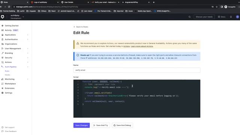The width and height of the screenshot is (240, 135).
Task: Expand the Applications sidebar section
Action: coord(15,35)
